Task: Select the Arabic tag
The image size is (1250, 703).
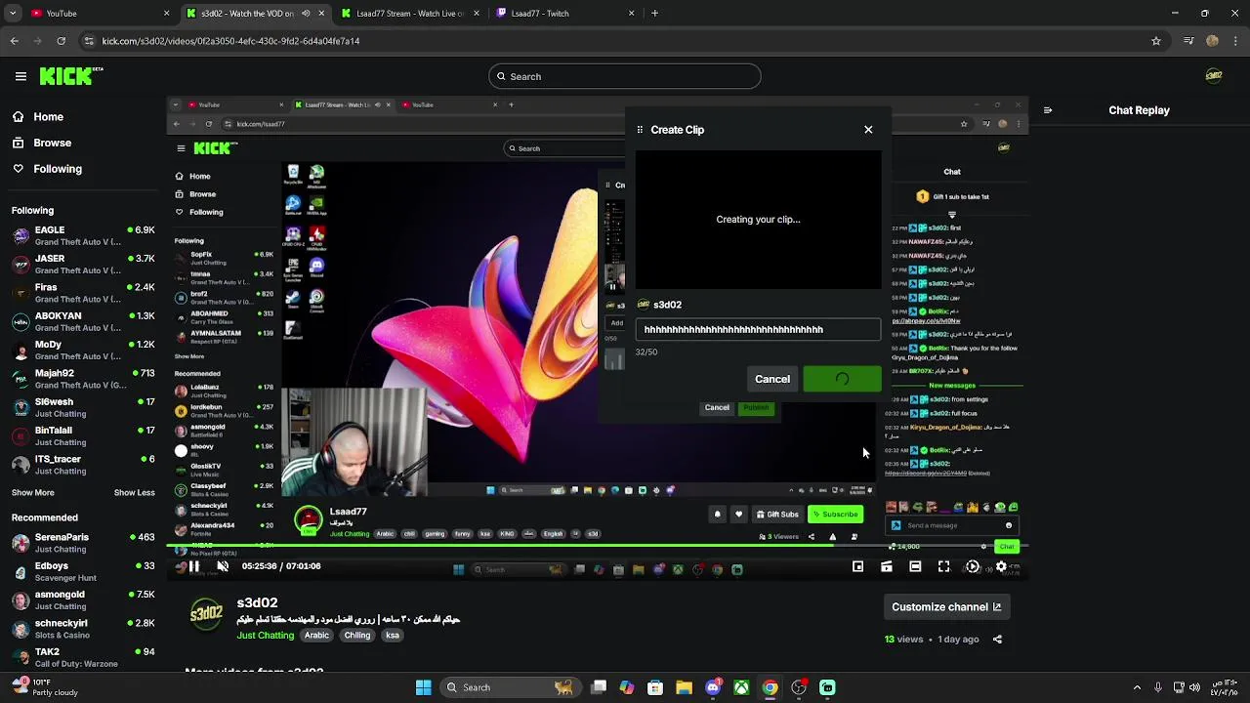Action: [316, 636]
